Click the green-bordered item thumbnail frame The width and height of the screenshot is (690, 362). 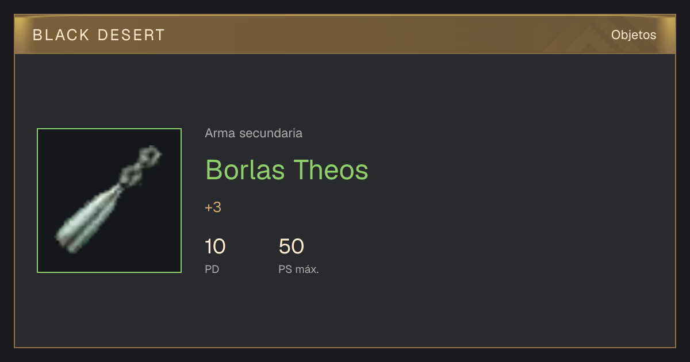tap(109, 201)
